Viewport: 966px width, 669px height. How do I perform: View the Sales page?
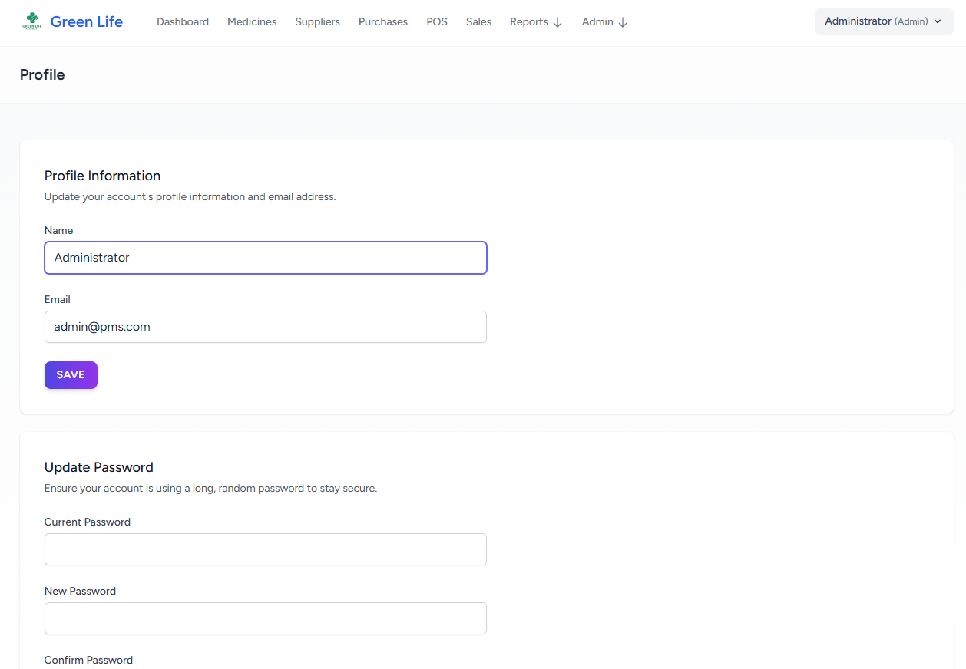pos(478,21)
